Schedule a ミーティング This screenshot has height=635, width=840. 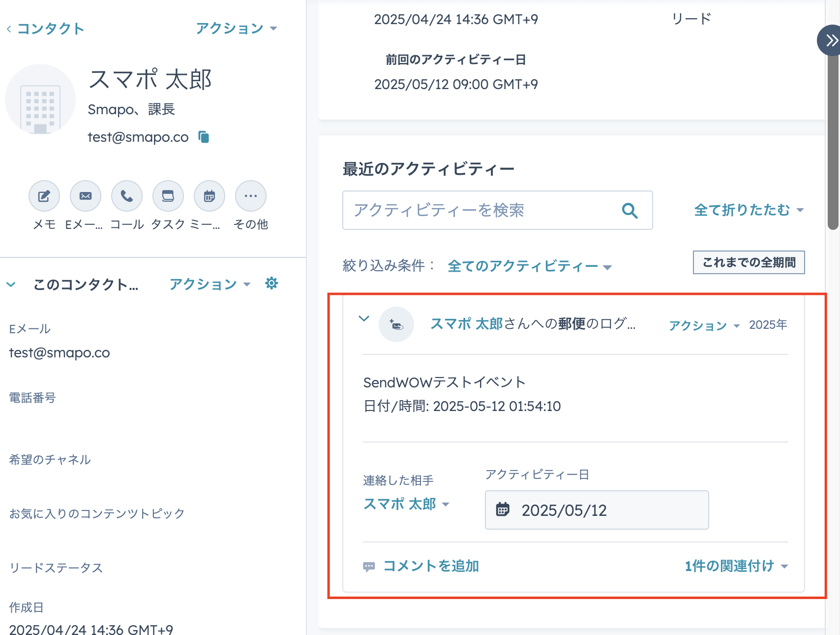210,196
